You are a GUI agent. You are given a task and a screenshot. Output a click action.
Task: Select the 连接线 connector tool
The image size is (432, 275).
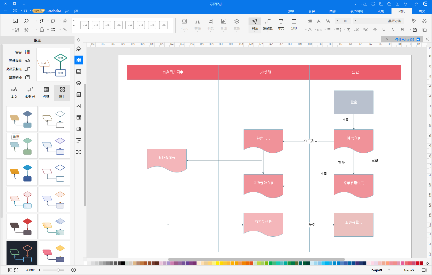[268, 25]
